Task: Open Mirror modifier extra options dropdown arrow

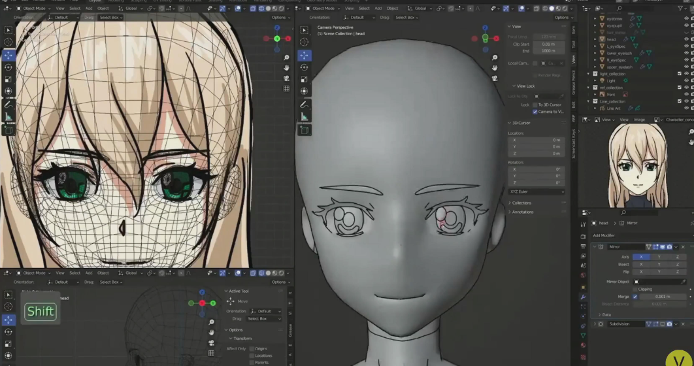Action: pos(676,247)
